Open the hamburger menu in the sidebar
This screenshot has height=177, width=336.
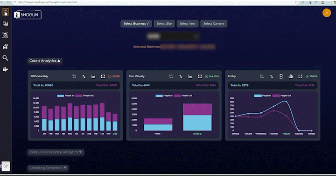click(x=5, y=12)
